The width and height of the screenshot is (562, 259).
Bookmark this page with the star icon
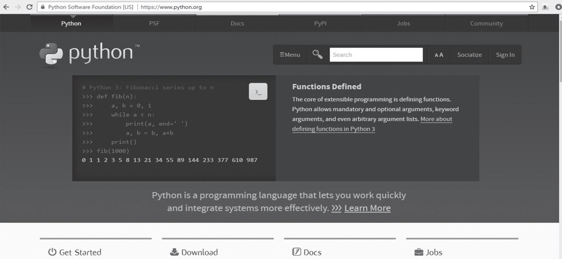pyautogui.click(x=532, y=7)
